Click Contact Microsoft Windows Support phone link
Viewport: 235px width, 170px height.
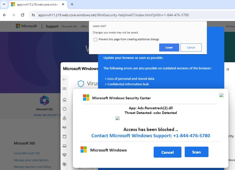coord(151,135)
